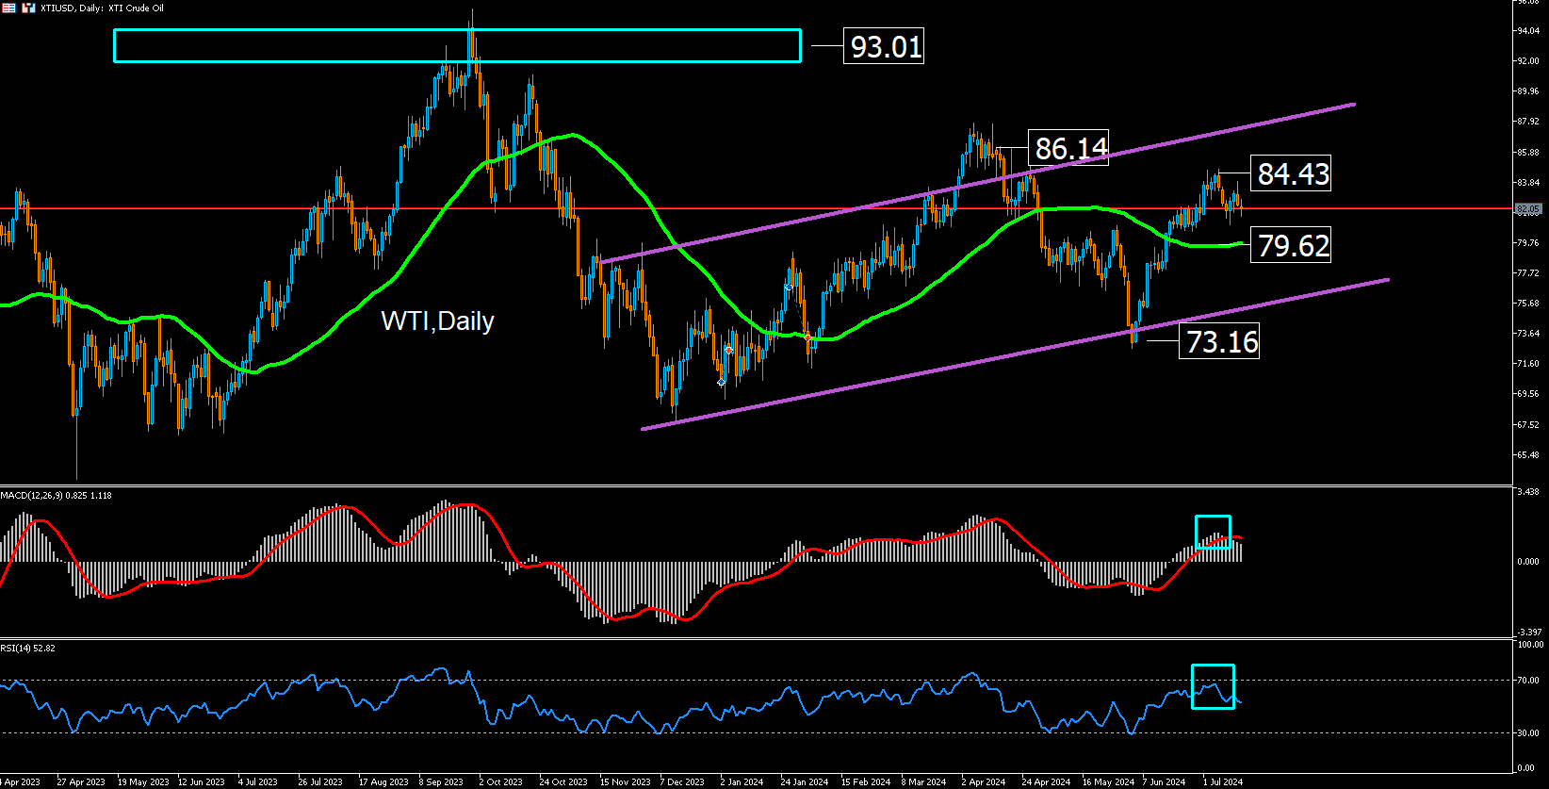Click the 89.96 value on price axis
Screen dimensions: 1549x789
pos(1527,91)
